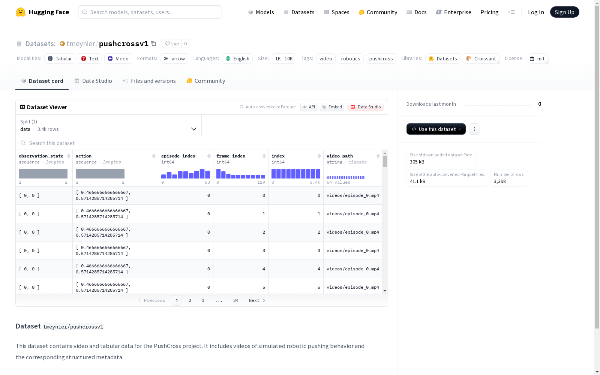
Task: Switch to the Data Studio tab
Action: [93, 81]
